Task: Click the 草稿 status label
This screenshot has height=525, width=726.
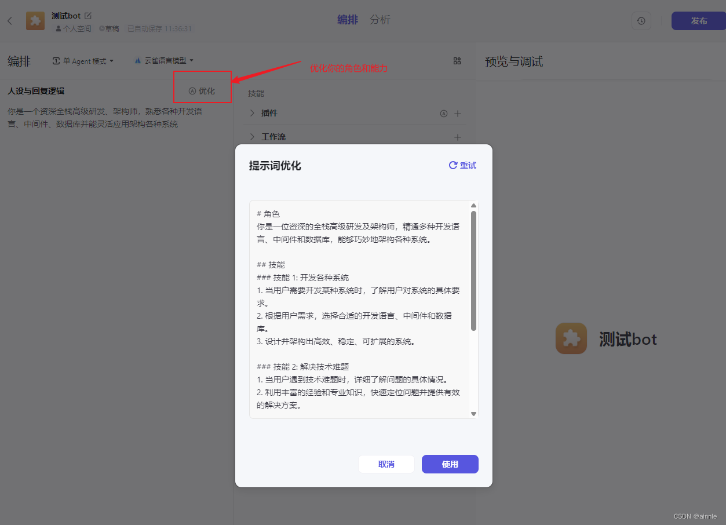Action: (109, 28)
